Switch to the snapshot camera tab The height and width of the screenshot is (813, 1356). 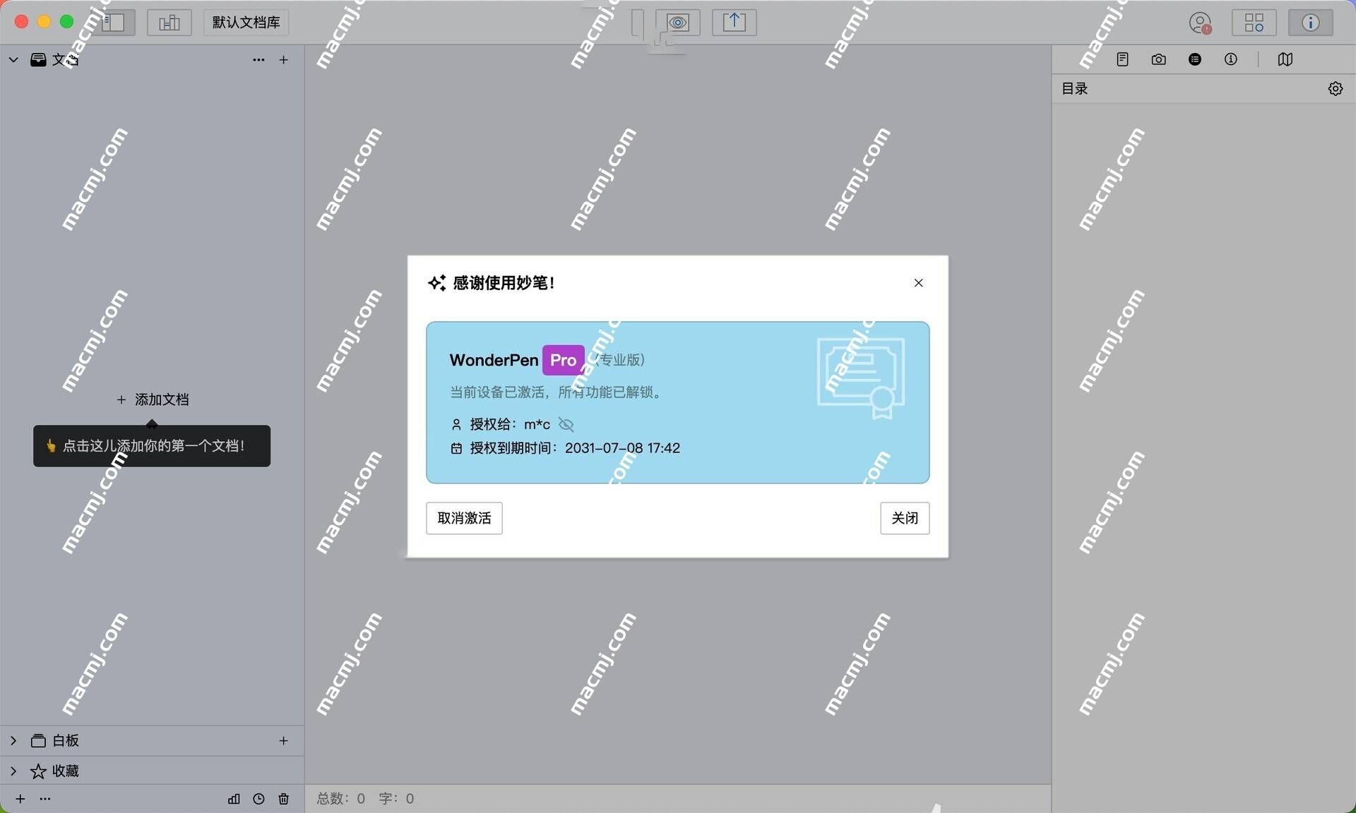(1158, 59)
